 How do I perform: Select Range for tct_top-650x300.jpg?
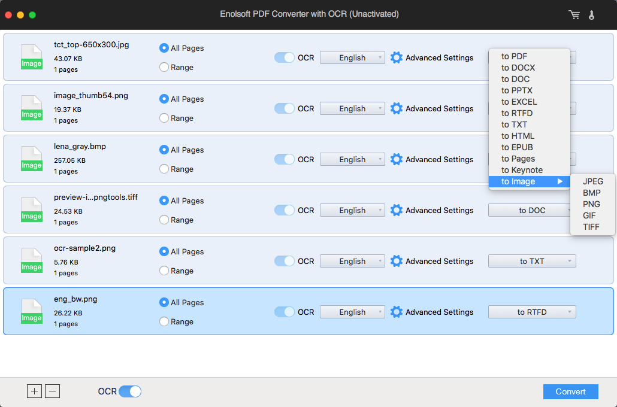click(164, 67)
